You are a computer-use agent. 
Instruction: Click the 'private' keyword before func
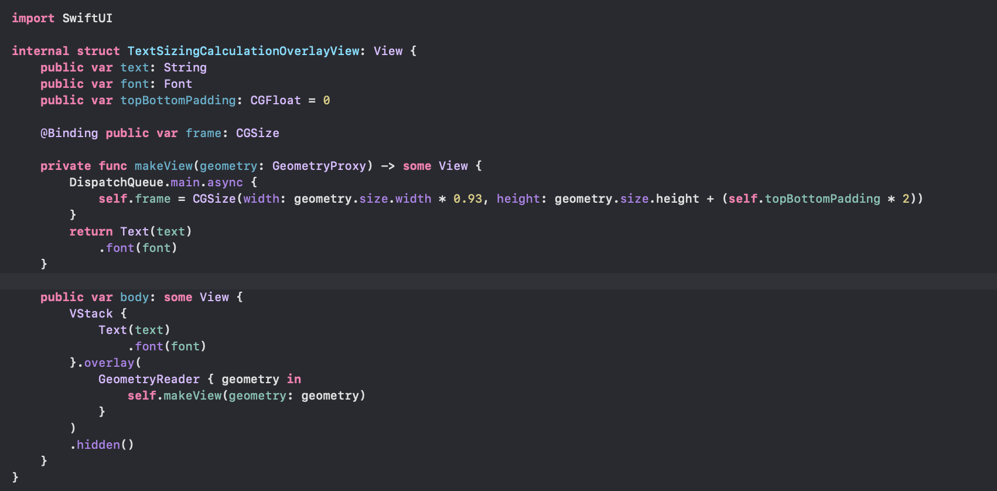pyautogui.click(x=66, y=166)
